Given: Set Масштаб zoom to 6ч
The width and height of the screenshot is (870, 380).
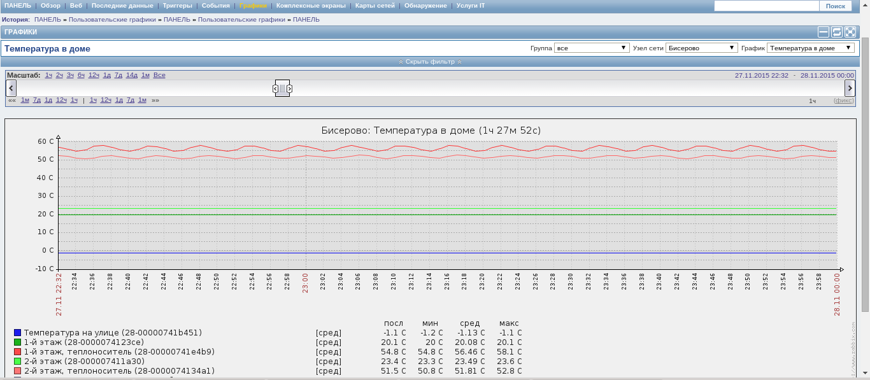Looking at the screenshot, I should pos(81,75).
